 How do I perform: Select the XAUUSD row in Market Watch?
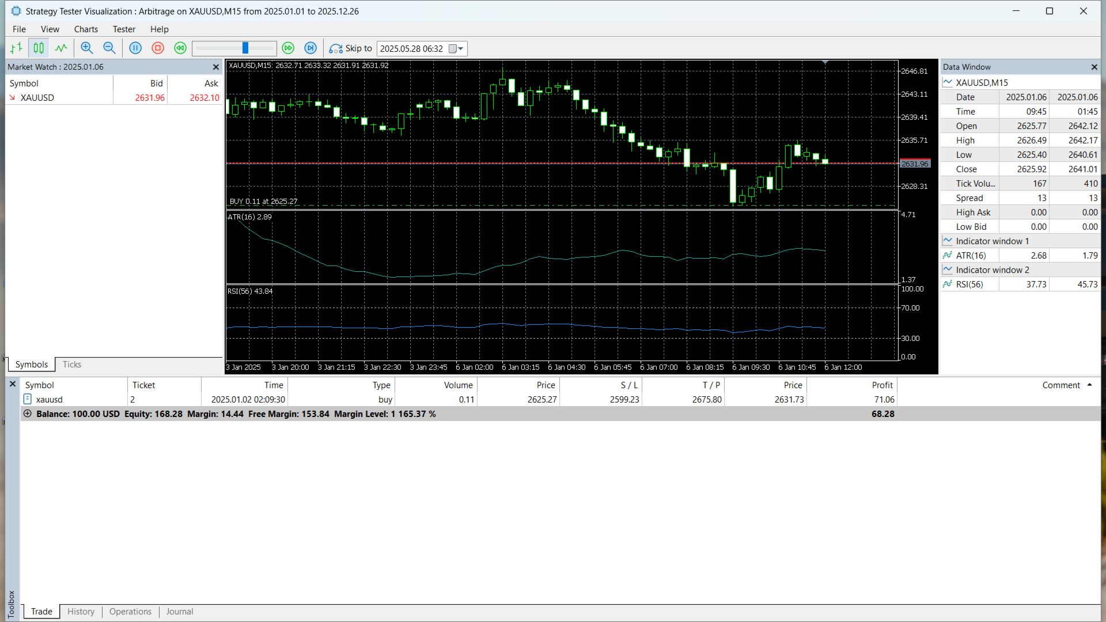[37, 98]
